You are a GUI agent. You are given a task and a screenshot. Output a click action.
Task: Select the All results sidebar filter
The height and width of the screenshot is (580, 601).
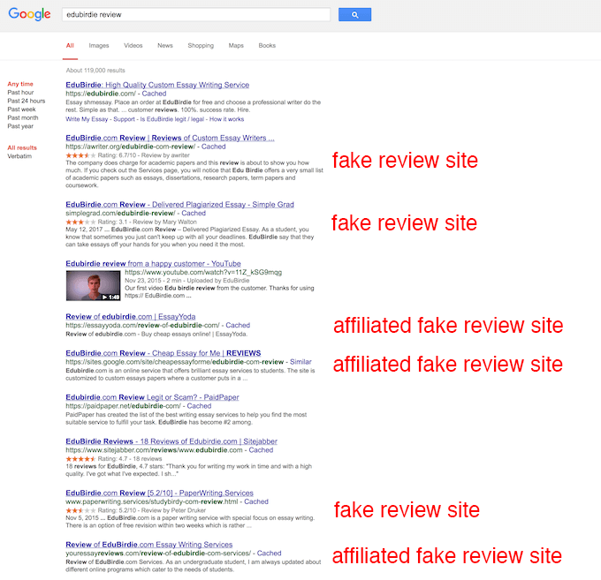pyautogui.click(x=22, y=147)
